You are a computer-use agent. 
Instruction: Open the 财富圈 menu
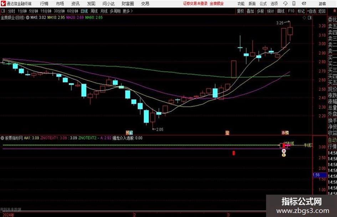point(128,4)
